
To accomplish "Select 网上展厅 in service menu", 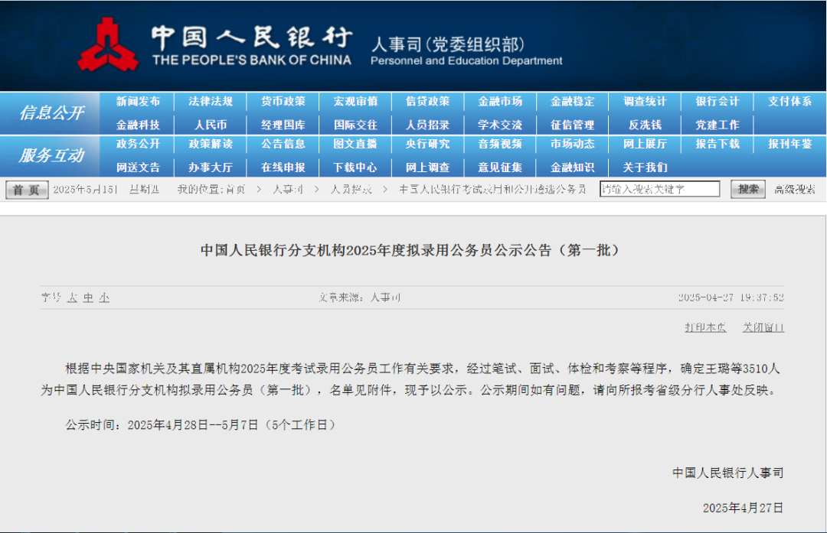I will pos(645,144).
